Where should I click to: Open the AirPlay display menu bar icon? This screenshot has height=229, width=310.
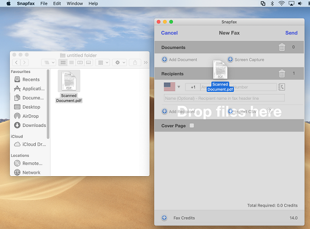[x=291, y=3]
